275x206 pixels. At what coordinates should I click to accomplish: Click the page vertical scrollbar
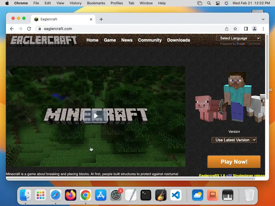tap(267, 67)
